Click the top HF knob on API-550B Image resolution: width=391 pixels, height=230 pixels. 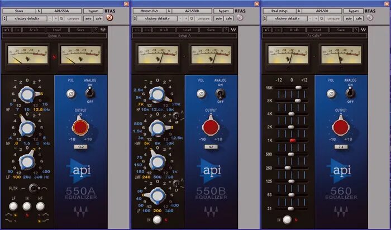pos(158,94)
